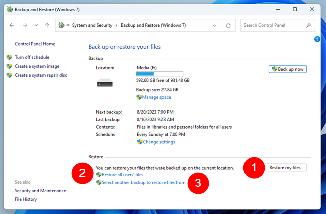Image resolution: width=326 pixels, height=214 pixels.
Task: Open the recent locations chevron
Action: (36, 25)
